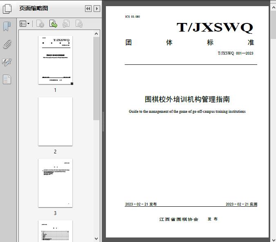Image resolution: width=276 pixels, height=242 pixels.
Task: Click the ICS 03.080 text
Action: (x=132, y=16)
